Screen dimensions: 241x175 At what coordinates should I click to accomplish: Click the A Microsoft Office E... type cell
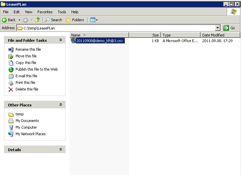click(x=180, y=41)
